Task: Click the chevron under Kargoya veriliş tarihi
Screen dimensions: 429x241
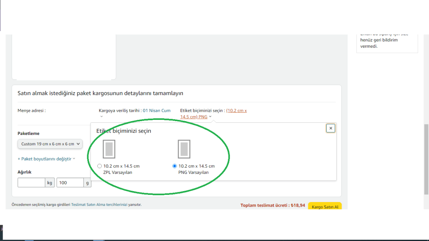Action: pyautogui.click(x=101, y=117)
